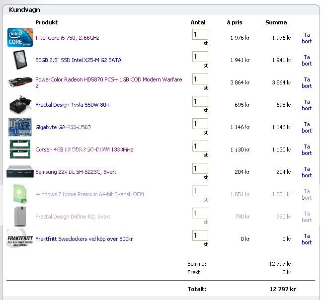326x300 pixels.
Task: Click the PowerColor Radeon graphics card image
Action: pyautogui.click(x=20, y=82)
